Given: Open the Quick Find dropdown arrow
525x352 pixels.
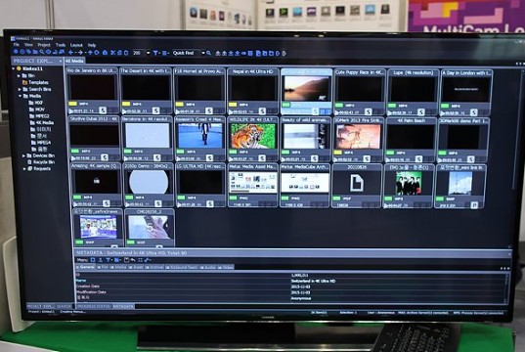Looking at the screenshot, I should click(x=203, y=53).
